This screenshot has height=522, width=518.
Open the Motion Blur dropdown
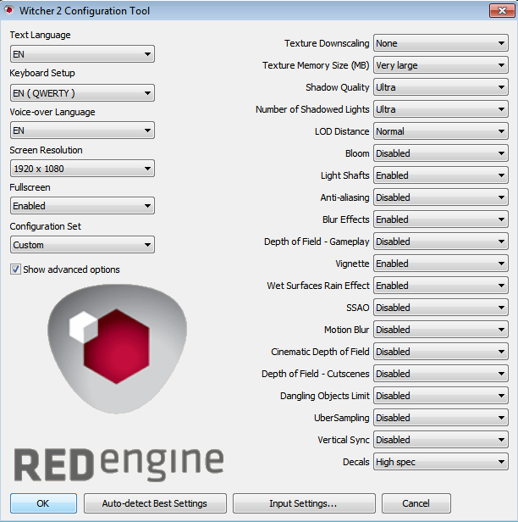(441, 330)
